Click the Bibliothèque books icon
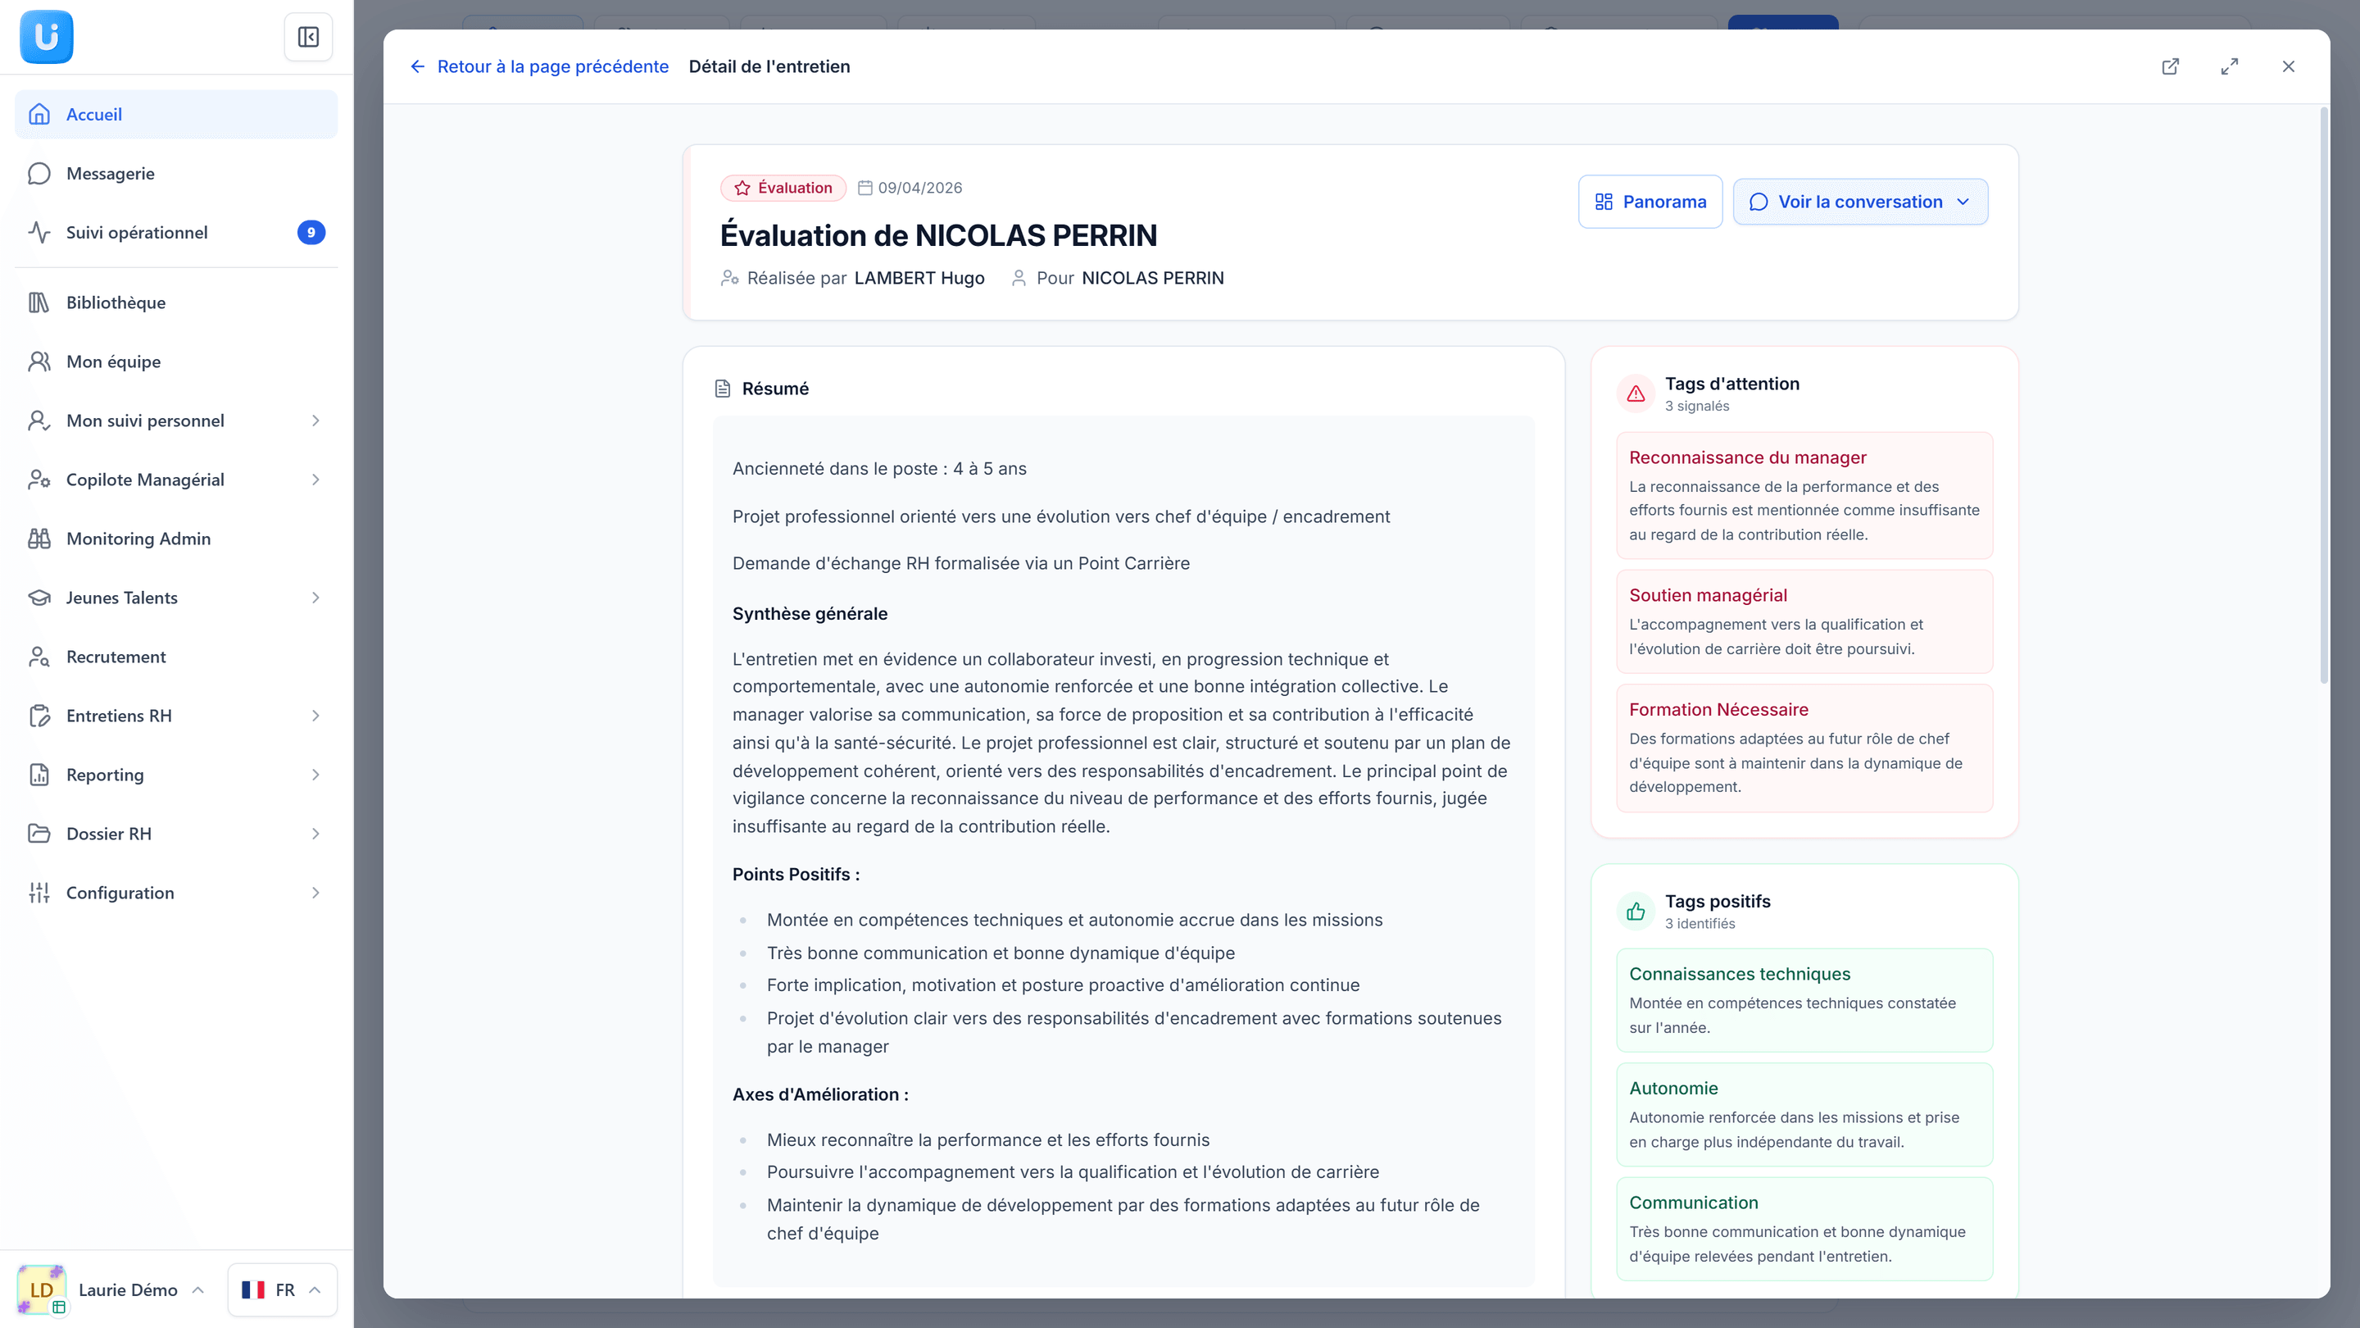 coord(39,302)
